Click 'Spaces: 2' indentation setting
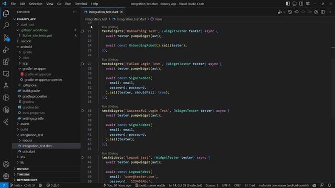Image resolution: width=335 pixels, height=188 pixels. pyautogui.click(x=212, y=185)
